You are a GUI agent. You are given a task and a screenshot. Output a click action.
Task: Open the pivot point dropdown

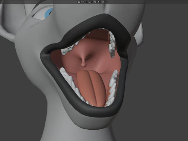91,2
